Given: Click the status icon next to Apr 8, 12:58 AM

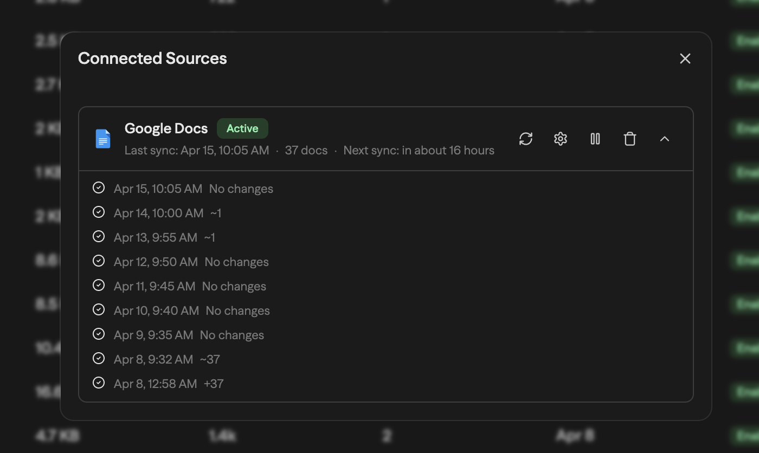Looking at the screenshot, I should (99, 383).
